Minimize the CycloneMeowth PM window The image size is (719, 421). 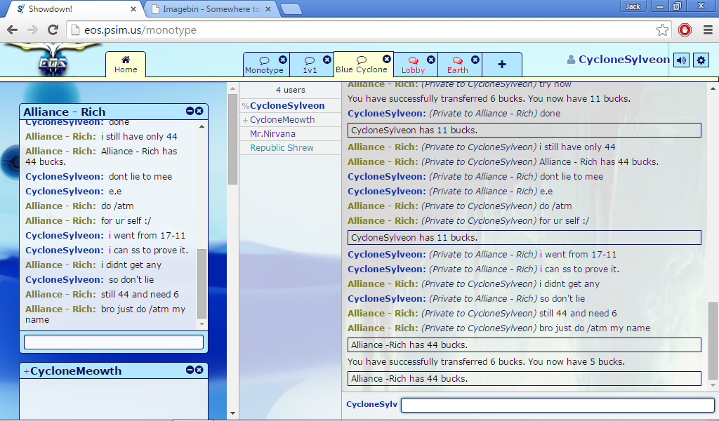click(x=190, y=370)
